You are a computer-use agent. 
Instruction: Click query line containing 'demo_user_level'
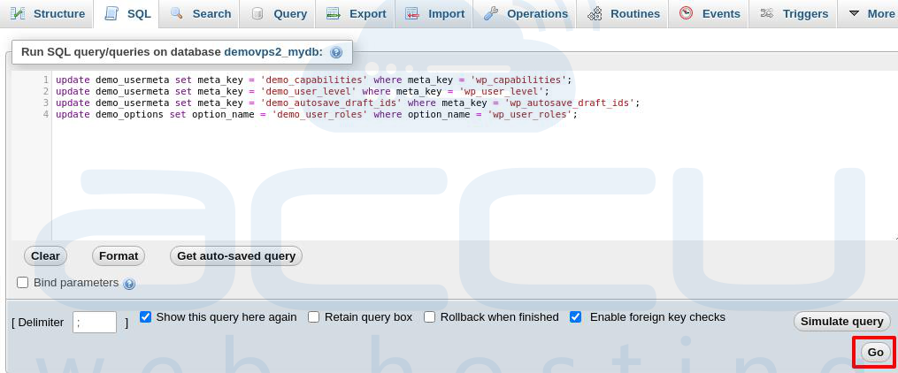point(303,91)
